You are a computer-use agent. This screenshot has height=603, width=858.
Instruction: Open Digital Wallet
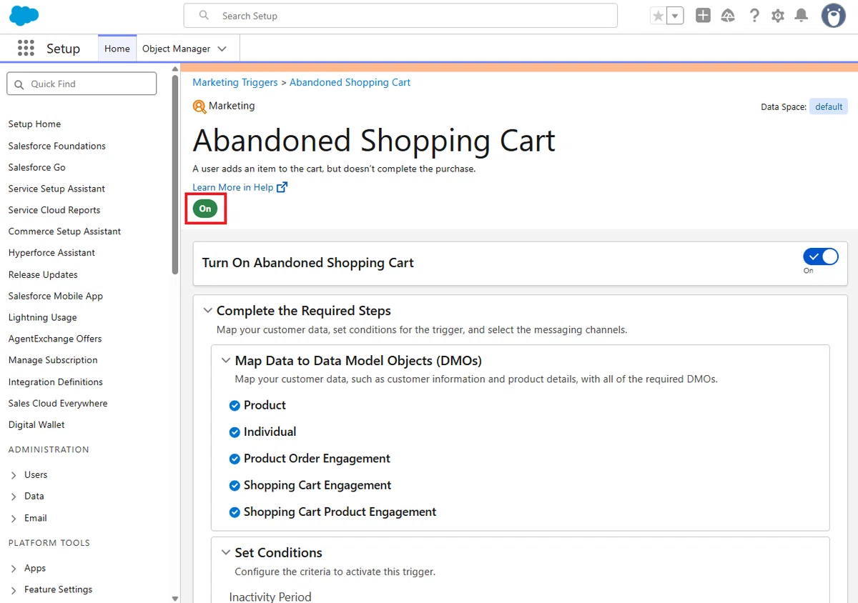coord(36,425)
